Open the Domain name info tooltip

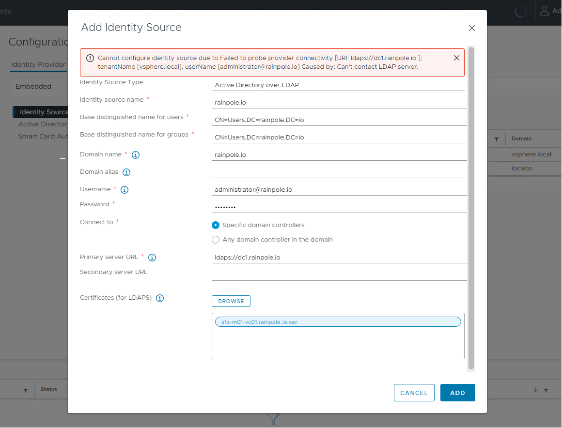(x=135, y=154)
